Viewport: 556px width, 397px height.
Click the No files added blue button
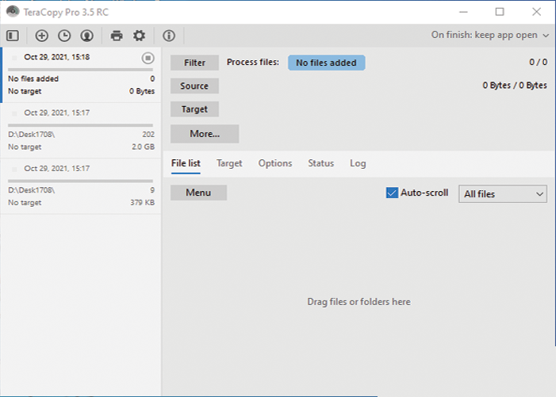point(326,63)
